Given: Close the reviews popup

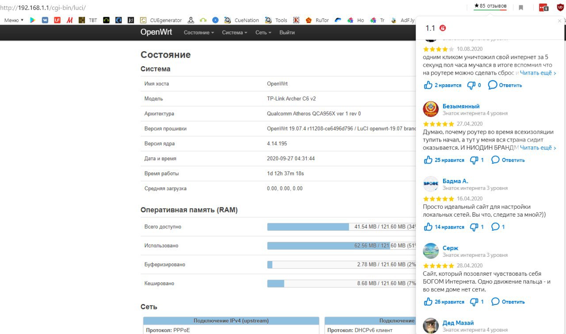Looking at the screenshot, I should point(560,21).
